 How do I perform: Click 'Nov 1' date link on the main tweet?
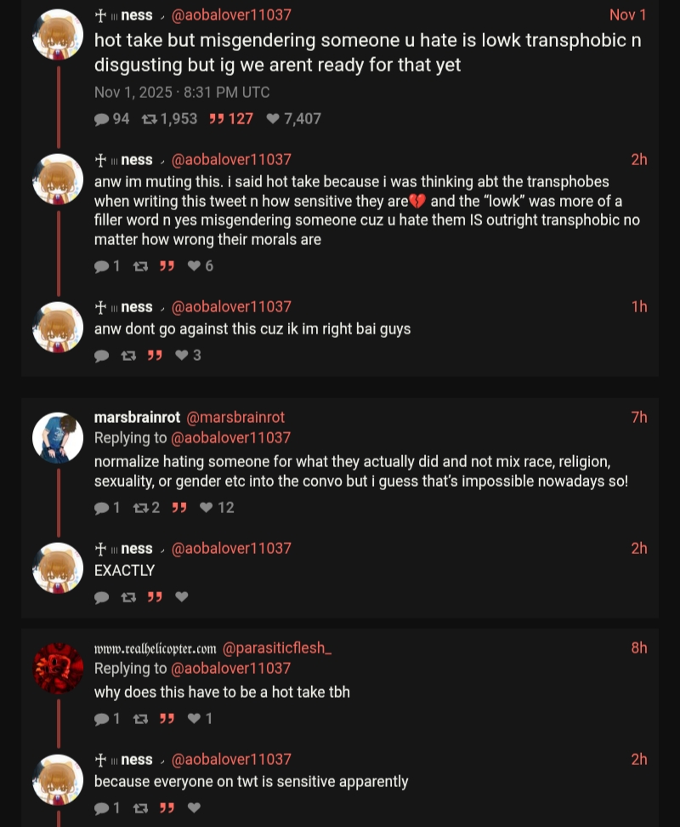[627, 14]
